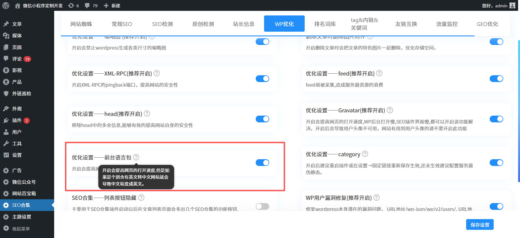Image resolution: width=520 pixels, height=238 pixels.
Task: Click the home icon for site 微信小程序定制开发
Action: [x=18, y=6]
